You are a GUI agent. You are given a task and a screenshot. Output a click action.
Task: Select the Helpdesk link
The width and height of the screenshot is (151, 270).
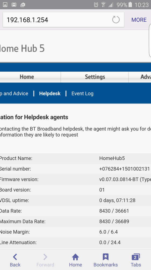[x=50, y=94]
